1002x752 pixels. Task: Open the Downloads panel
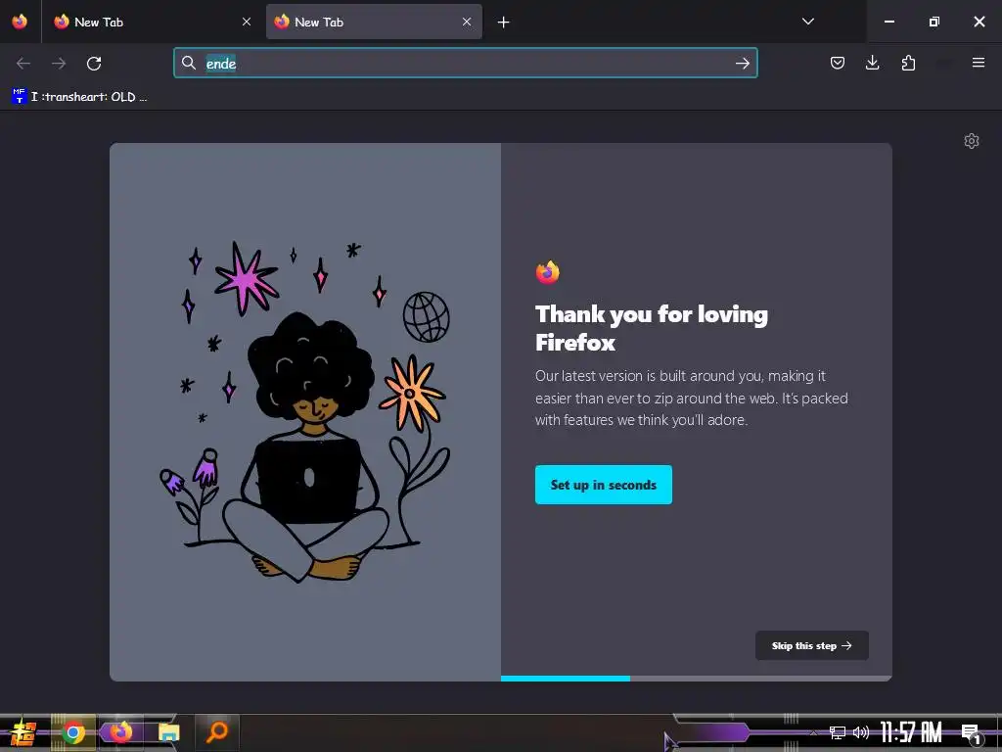[872, 63]
